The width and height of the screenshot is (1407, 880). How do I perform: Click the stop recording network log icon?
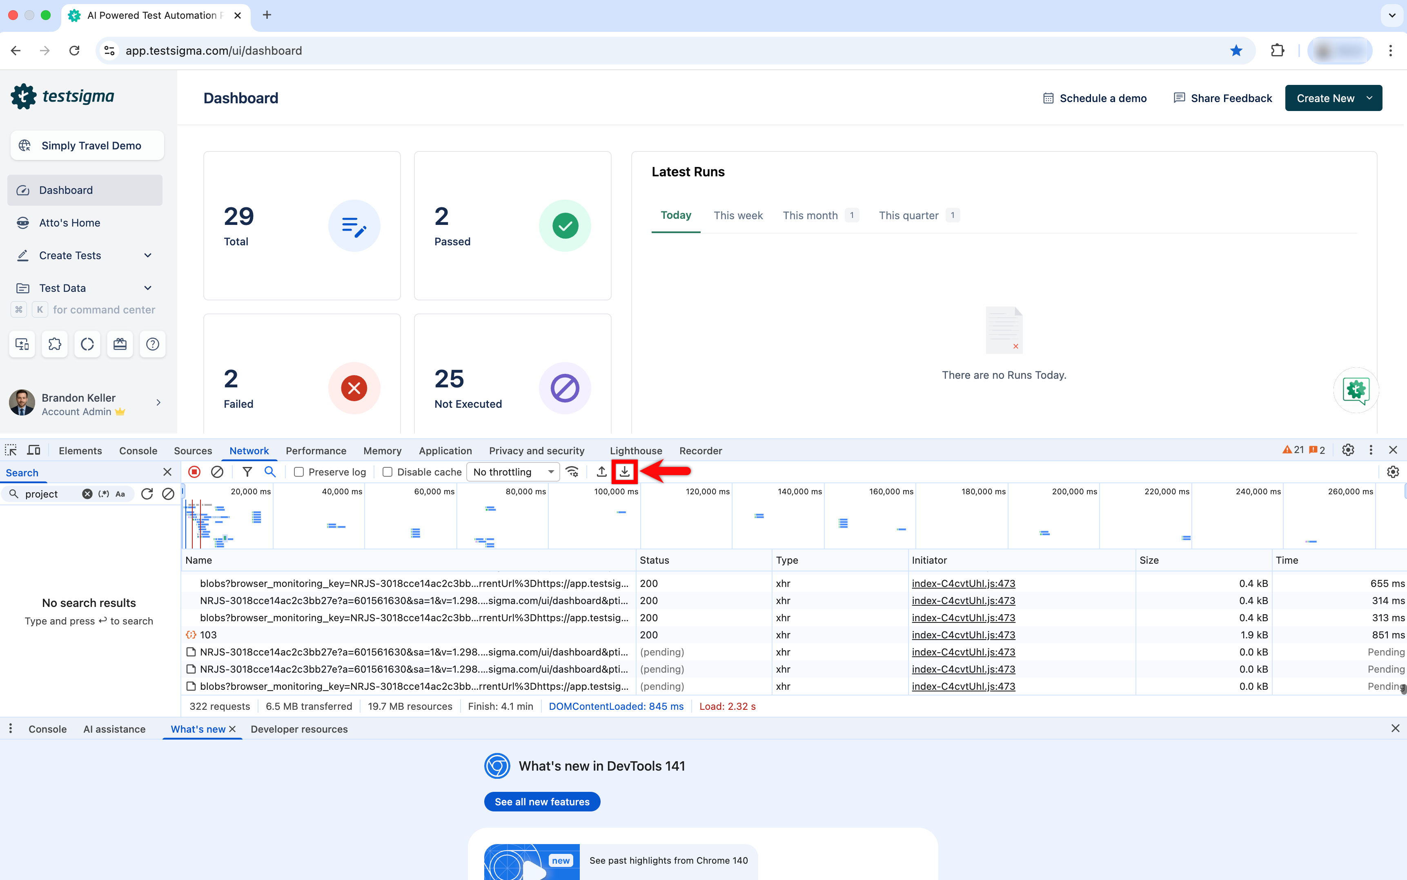tap(194, 472)
